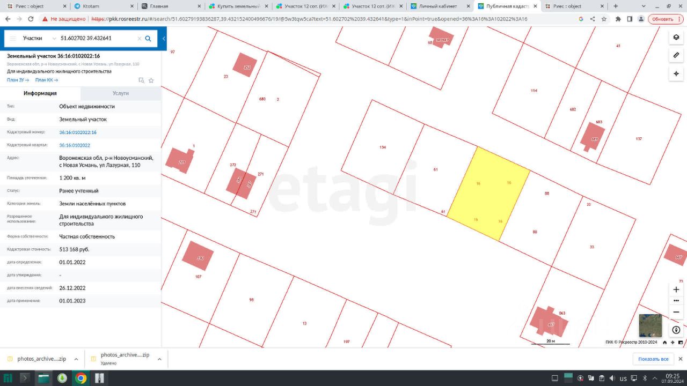Image resolution: width=687 pixels, height=386 pixels.
Task: Click the find-on-map icon beside star
Action: click(141, 80)
